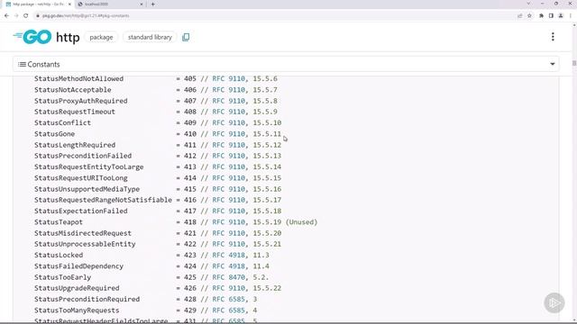Click the StatusRequestURITooLong constant
The image size is (577, 324).
point(81,178)
